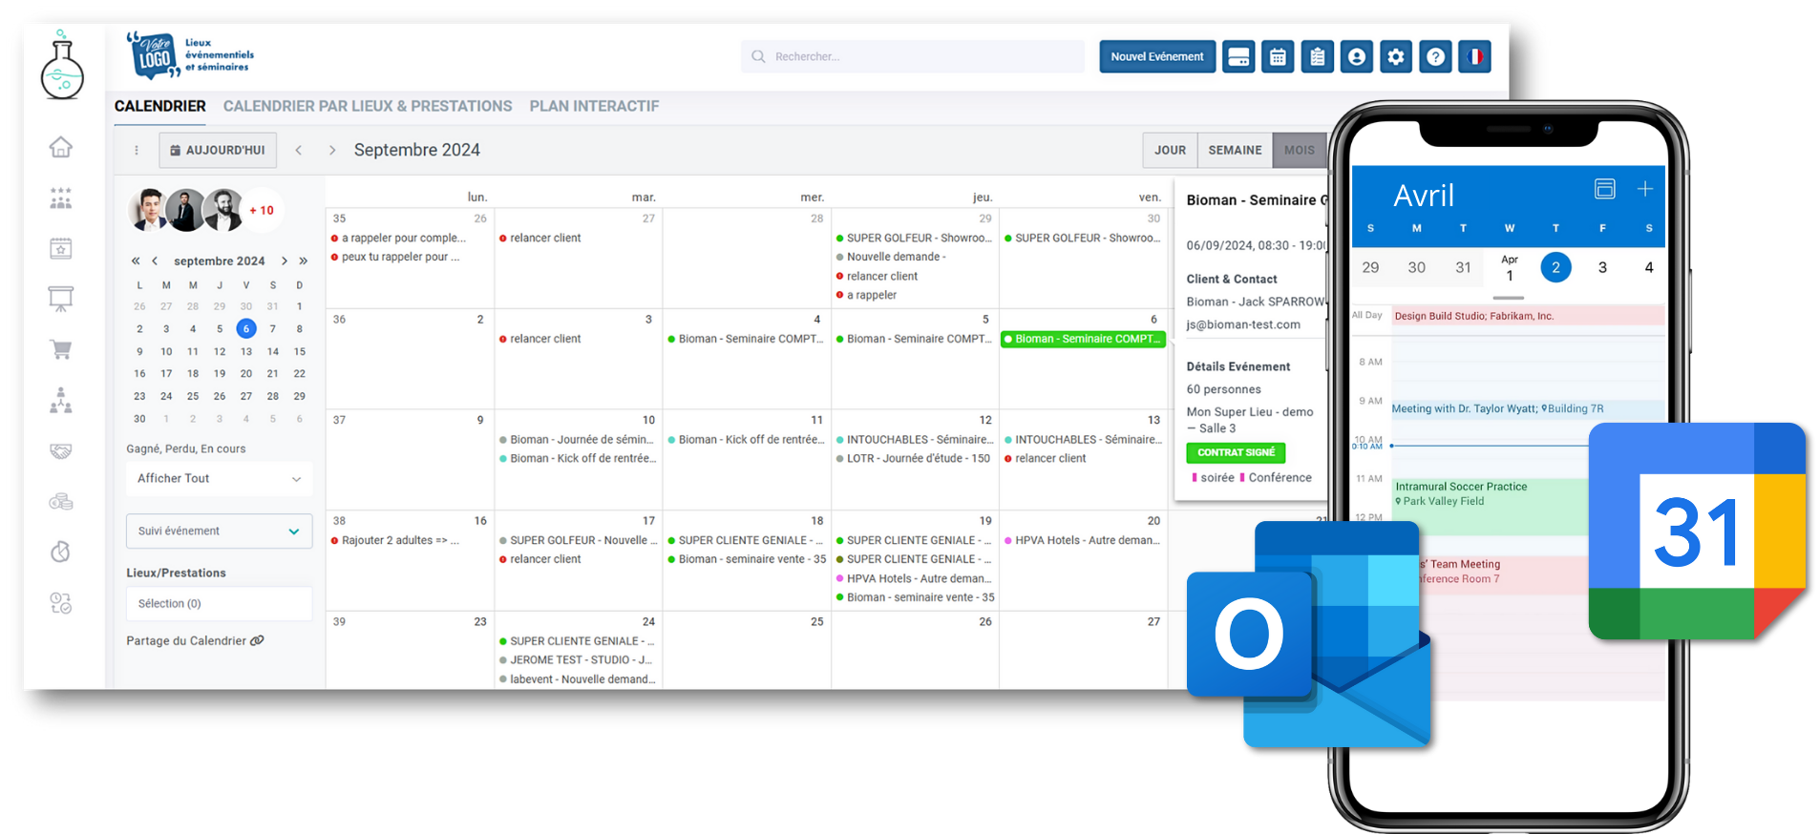Change language via the French flag icon

point(1475,56)
